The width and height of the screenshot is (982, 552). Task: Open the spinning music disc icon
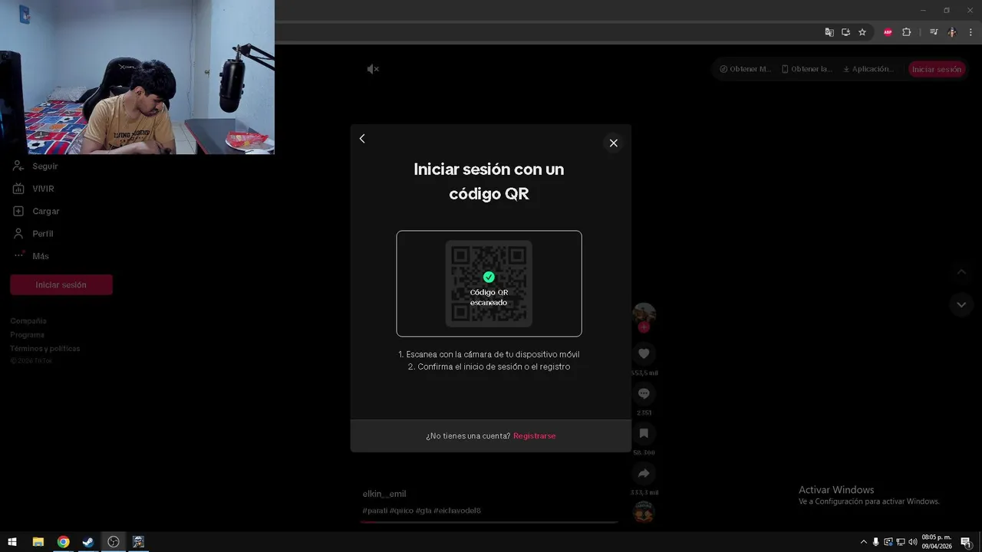pyautogui.click(x=644, y=511)
